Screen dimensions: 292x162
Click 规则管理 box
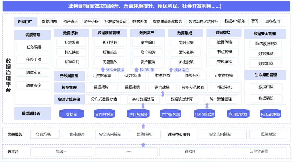[x=109, y=43]
